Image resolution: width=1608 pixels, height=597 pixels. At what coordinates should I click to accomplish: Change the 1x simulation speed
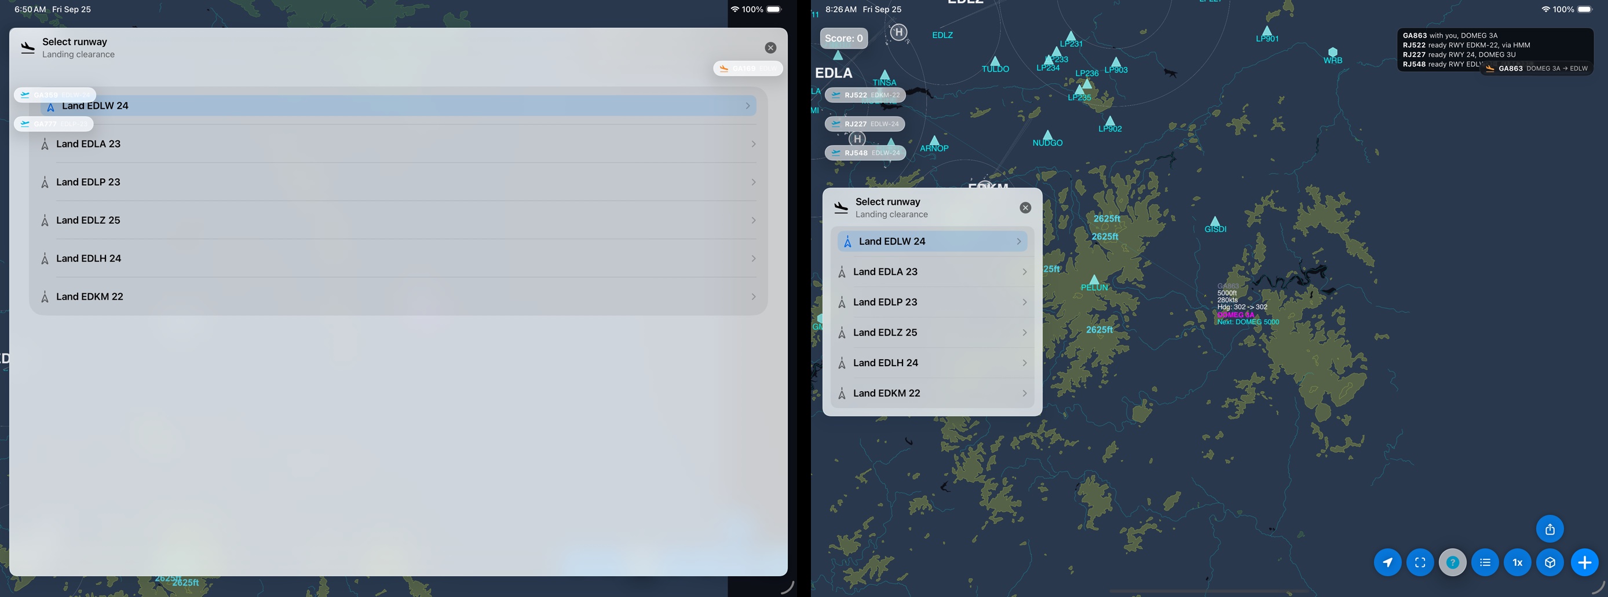[x=1517, y=563]
